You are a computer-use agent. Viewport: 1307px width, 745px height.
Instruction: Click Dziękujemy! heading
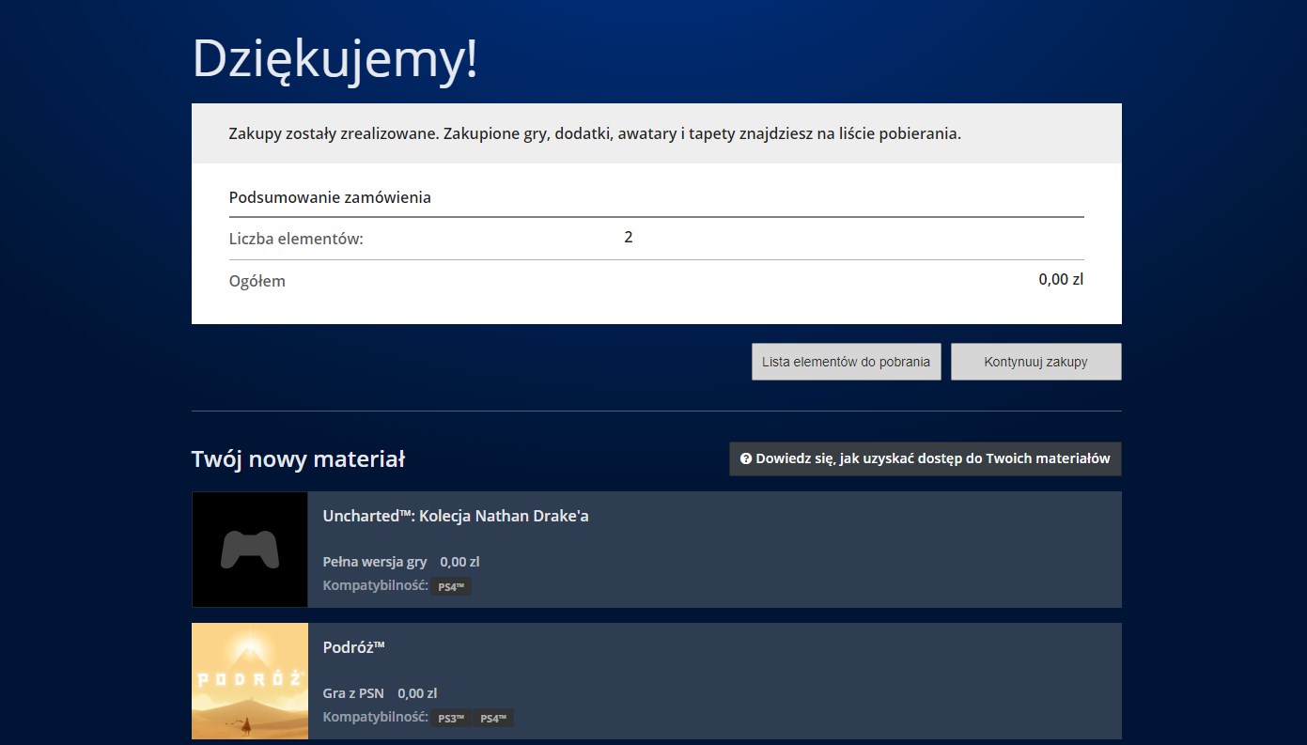tap(335, 59)
